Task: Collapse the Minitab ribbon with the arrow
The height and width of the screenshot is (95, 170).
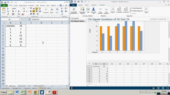Action: tap(166, 5)
